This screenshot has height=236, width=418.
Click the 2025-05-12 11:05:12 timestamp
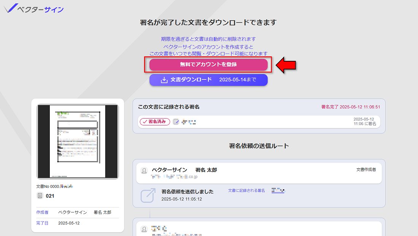pos(182,199)
